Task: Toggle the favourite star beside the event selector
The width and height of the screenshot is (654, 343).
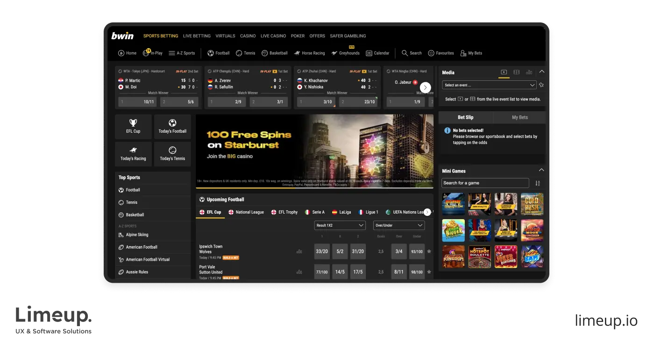Action: pos(541,85)
